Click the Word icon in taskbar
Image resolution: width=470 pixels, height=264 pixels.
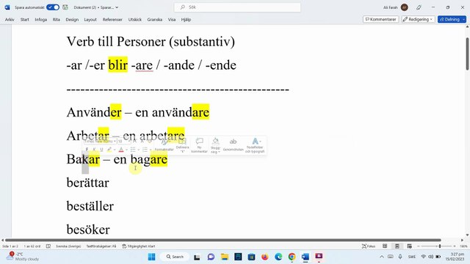click(x=305, y=257)
